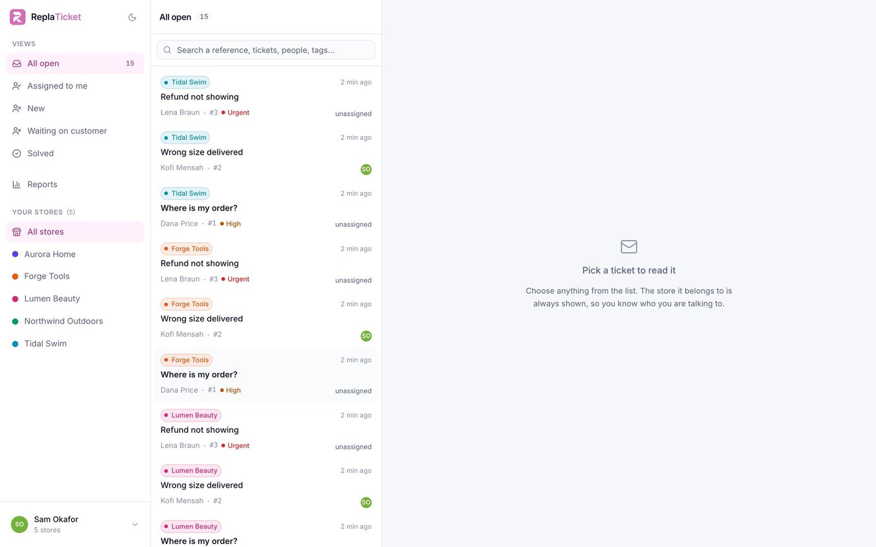Click Sam Okafor avatar in sidebar
The height and width of the screenshot is (547, 876).
(19, 525)
